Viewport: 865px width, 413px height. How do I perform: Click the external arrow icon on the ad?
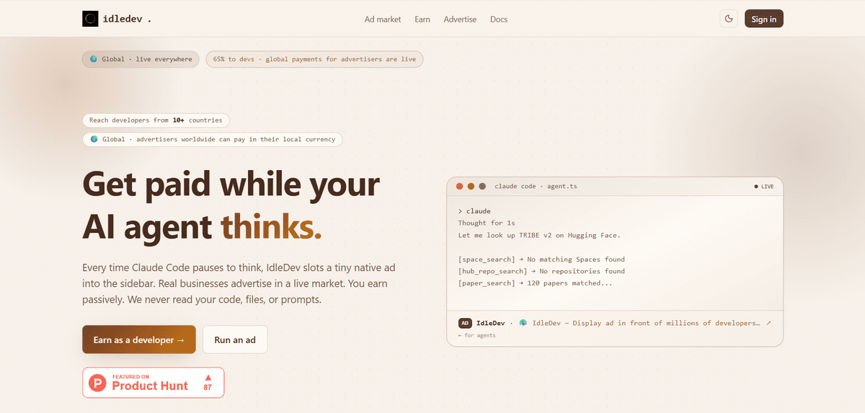pyautogui.click(x=768, y=323)
